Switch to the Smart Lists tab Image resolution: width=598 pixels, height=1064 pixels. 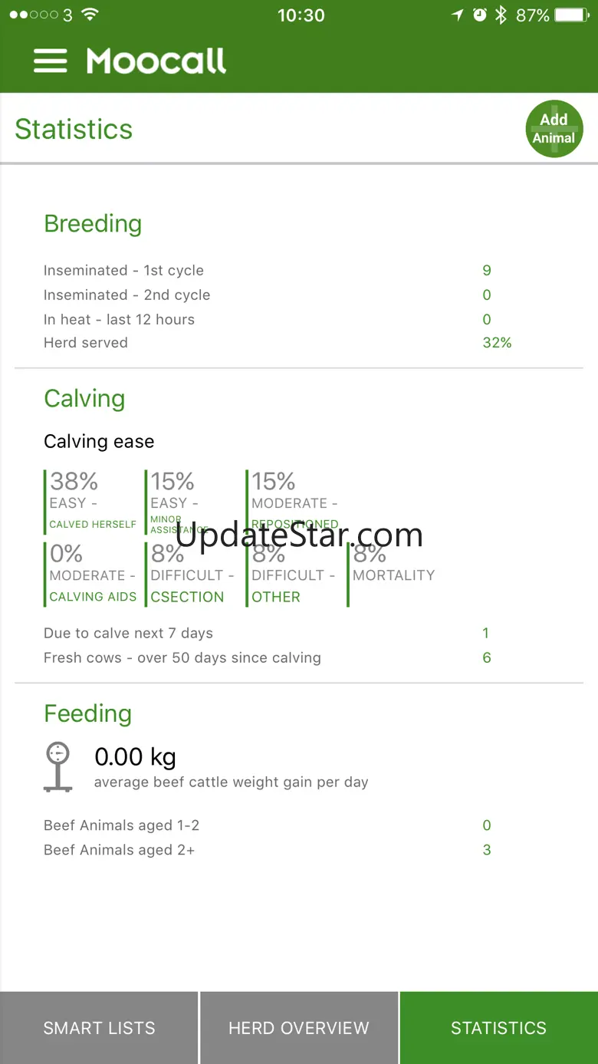[99, 1028]
